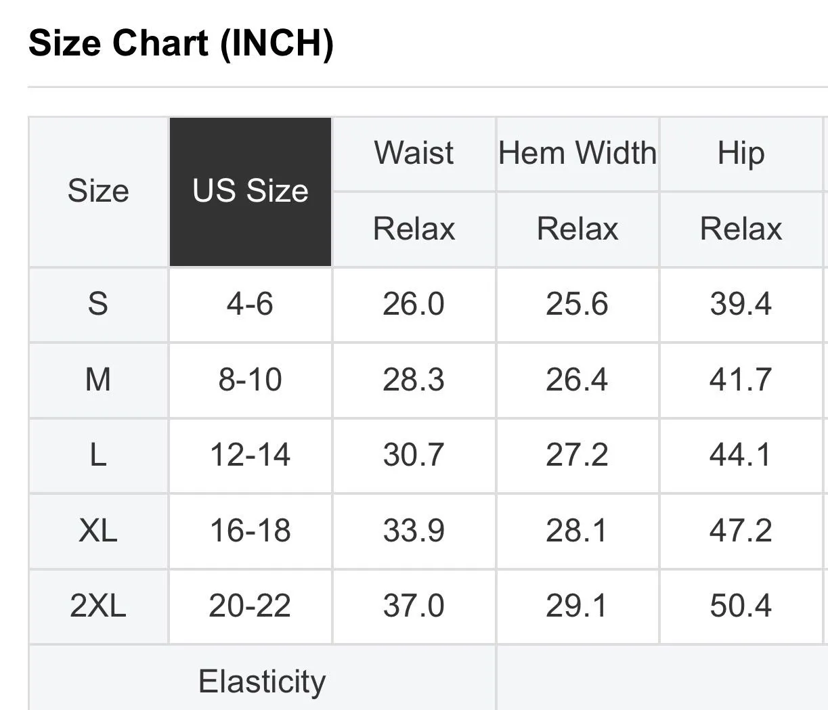Click waist value 26.0

[414, 304]
